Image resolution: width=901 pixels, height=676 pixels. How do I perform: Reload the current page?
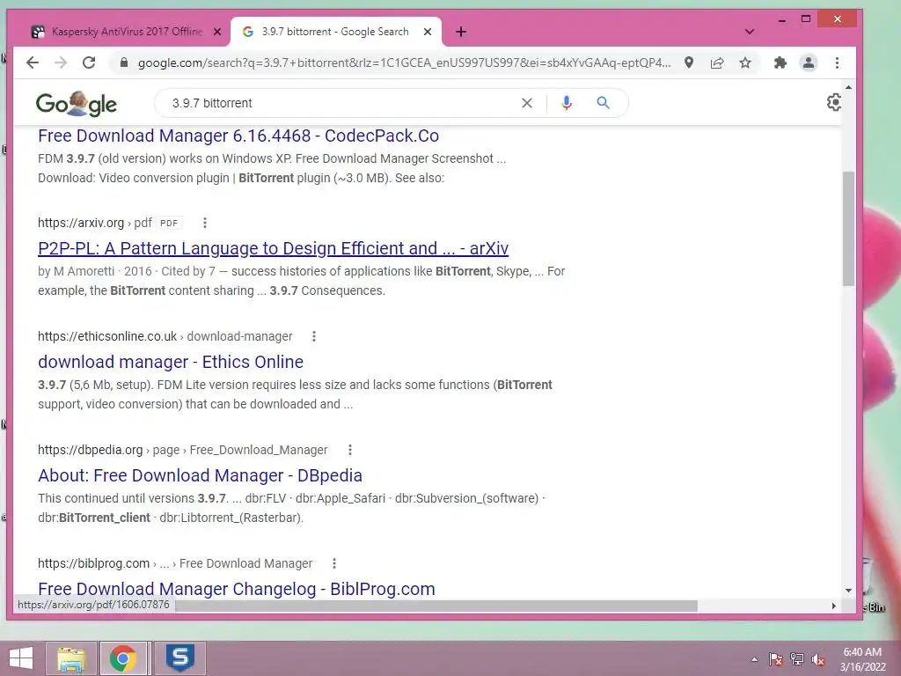89,62
